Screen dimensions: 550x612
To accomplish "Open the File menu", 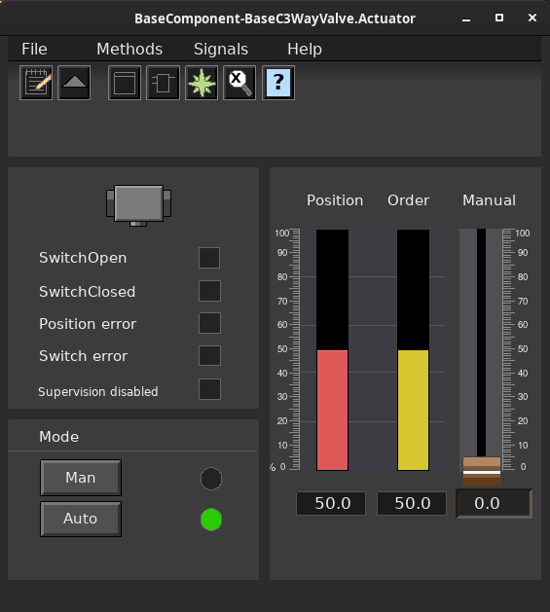I will 34,50.
